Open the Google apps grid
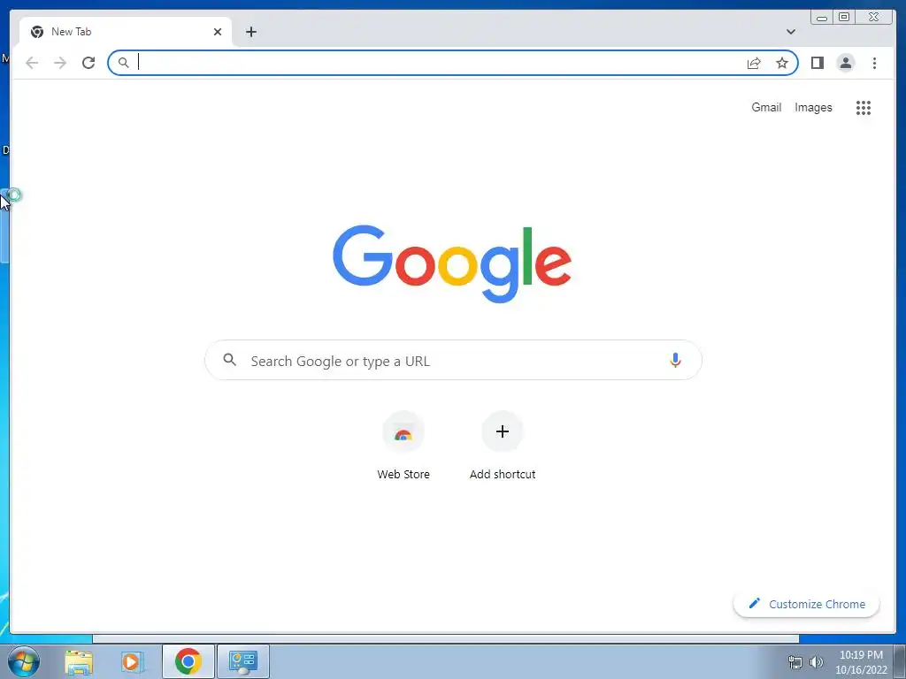This screenshot has height=679, width=906. (x=864, y=107)
